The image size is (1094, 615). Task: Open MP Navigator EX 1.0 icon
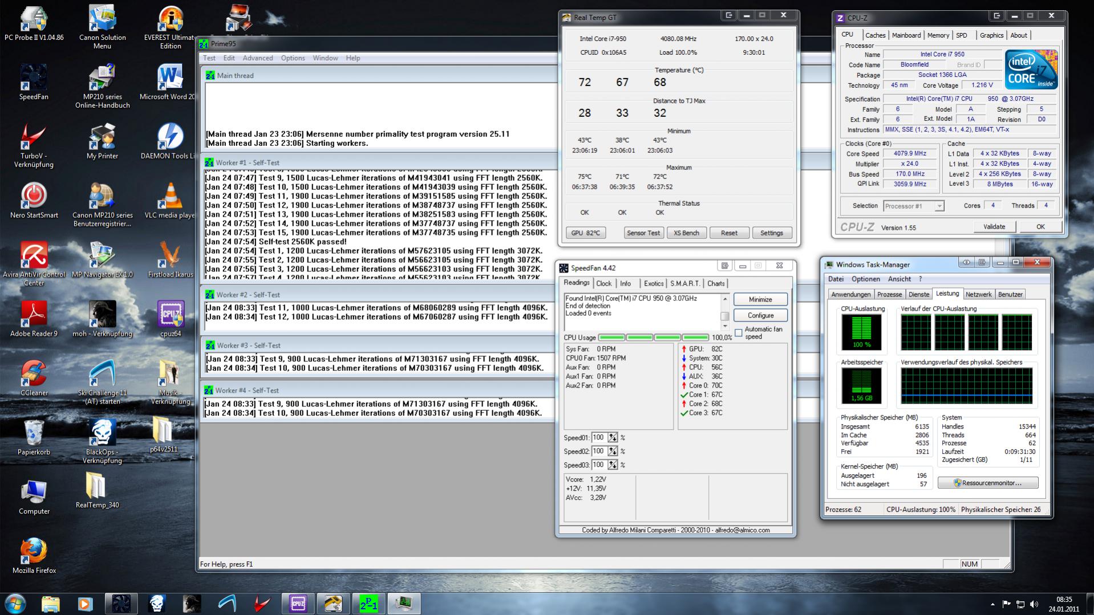(103, 260)
